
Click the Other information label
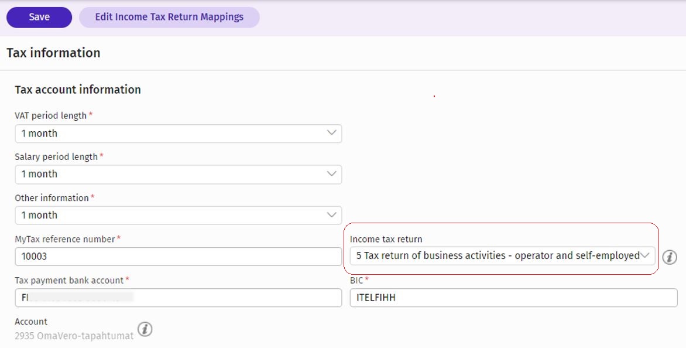(52, 198)
